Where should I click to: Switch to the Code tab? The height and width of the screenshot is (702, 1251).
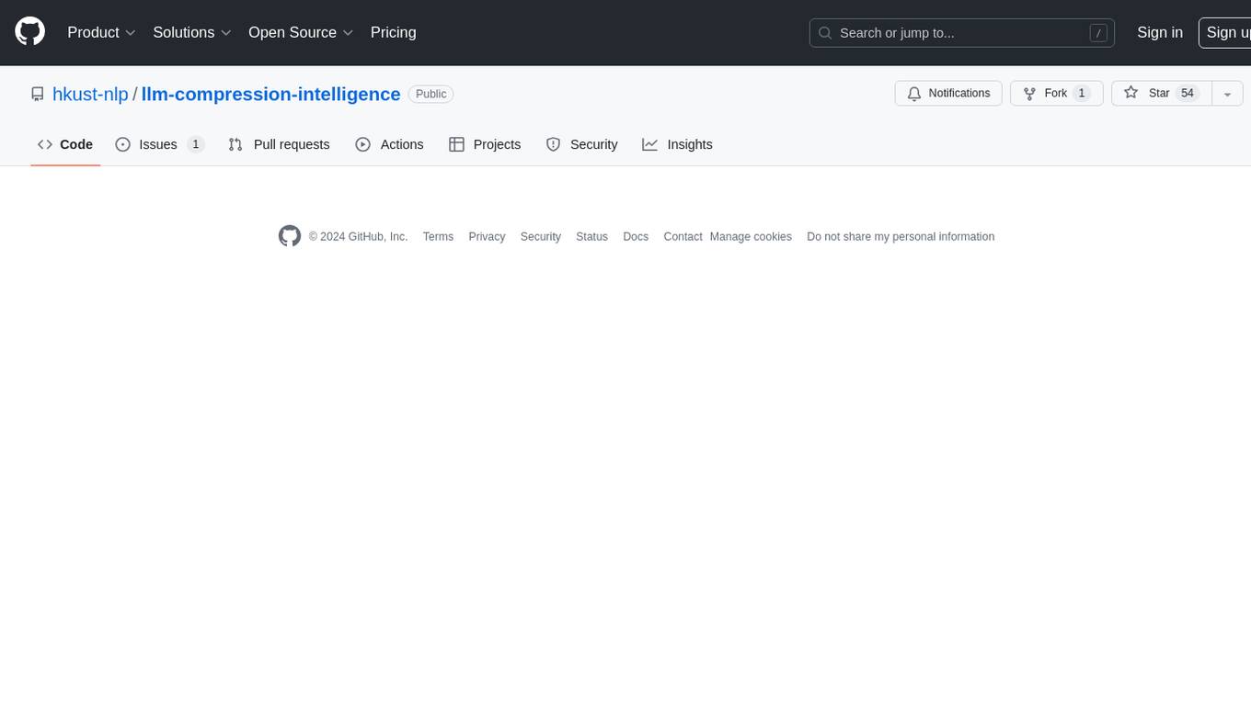[65, 144]
